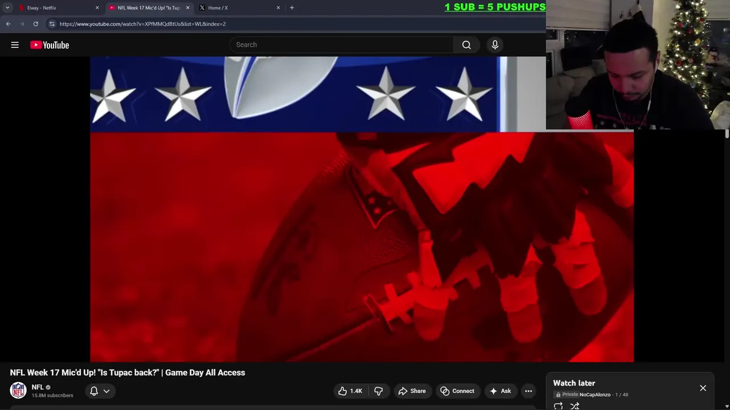Expand notification options chevron beside bell

[x=107, y=391]
